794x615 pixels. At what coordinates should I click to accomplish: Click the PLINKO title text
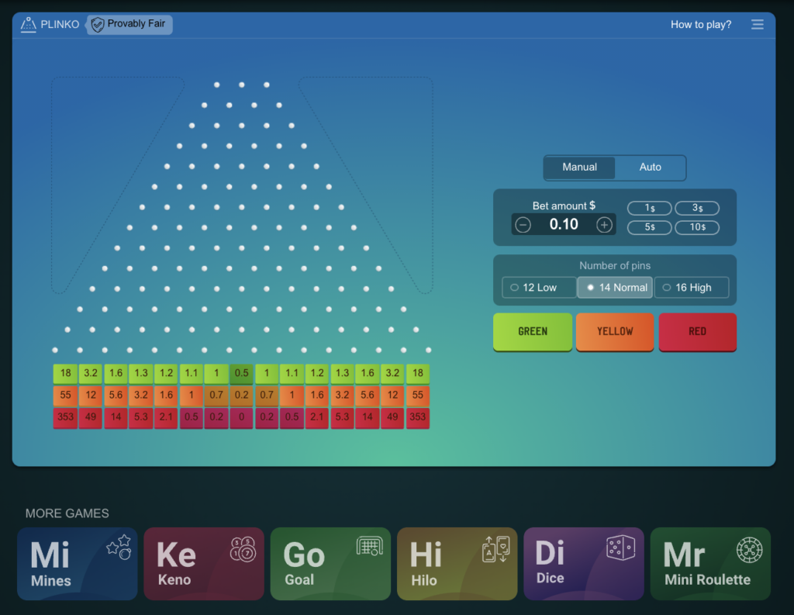pyautogui.click(x=60, y=24)
